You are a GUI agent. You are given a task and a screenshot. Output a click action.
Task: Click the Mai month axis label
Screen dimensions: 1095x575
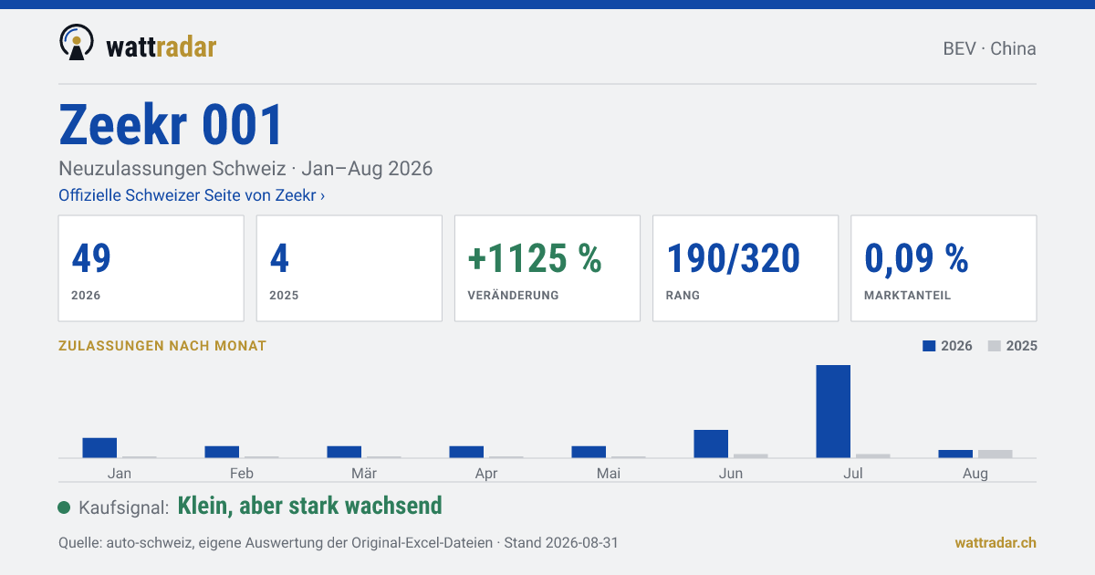click(609, 473)
